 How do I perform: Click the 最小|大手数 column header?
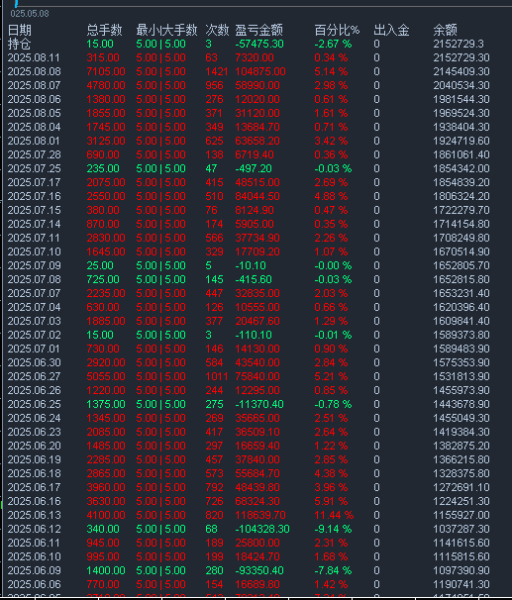click(x=166, y=30)
